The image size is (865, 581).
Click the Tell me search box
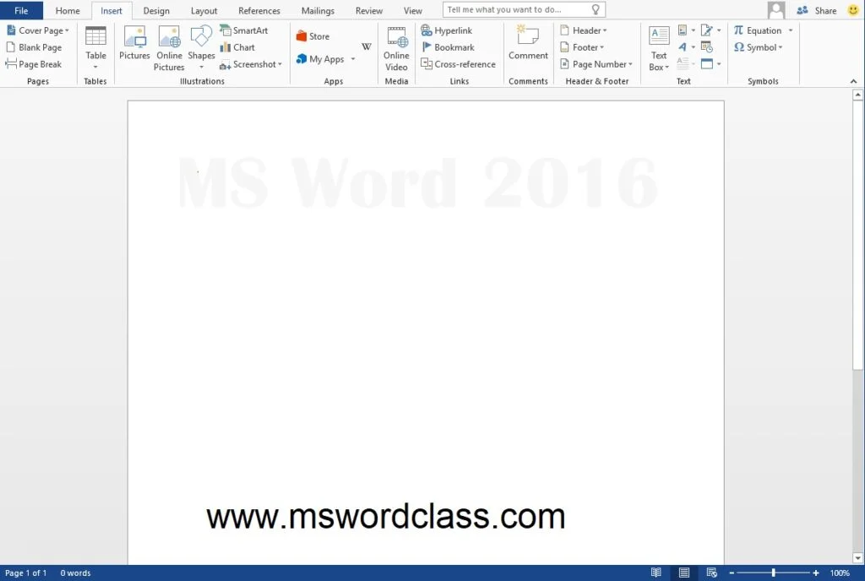524,9
